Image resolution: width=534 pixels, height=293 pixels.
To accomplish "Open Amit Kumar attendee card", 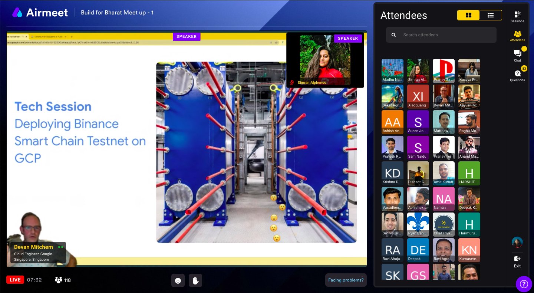I will click(444, 173).
